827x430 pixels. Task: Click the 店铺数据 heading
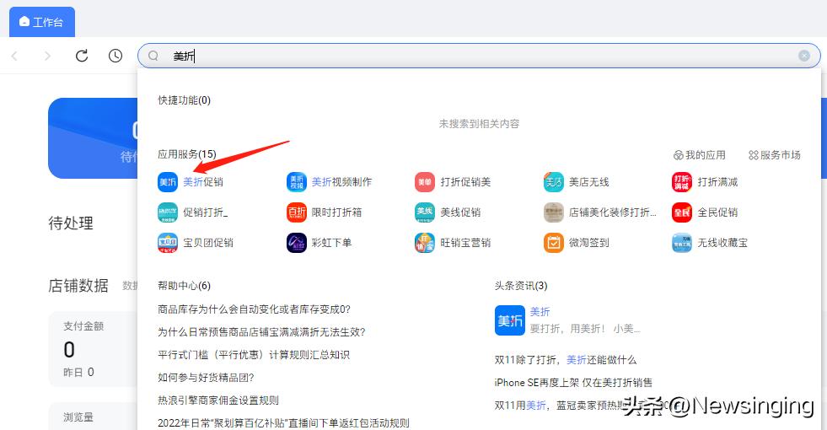click(x=78, y=286)
